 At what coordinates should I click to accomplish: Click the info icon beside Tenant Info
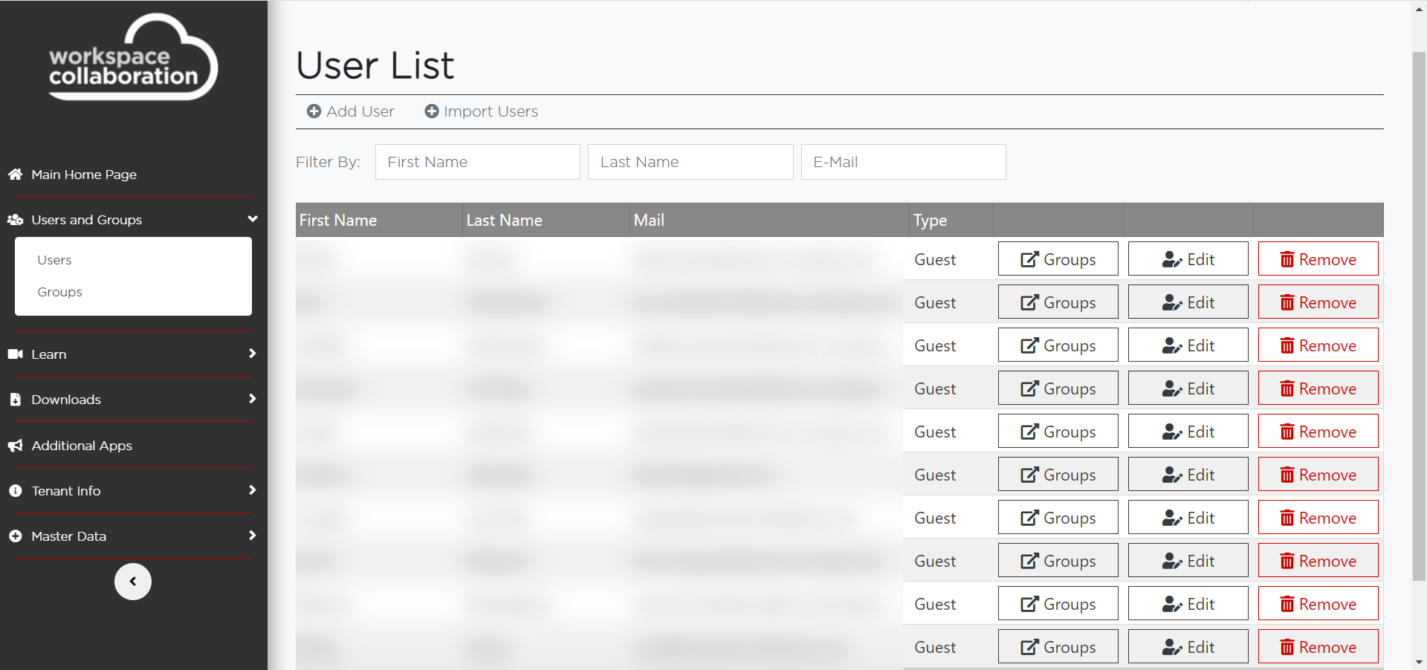(15, 491)
